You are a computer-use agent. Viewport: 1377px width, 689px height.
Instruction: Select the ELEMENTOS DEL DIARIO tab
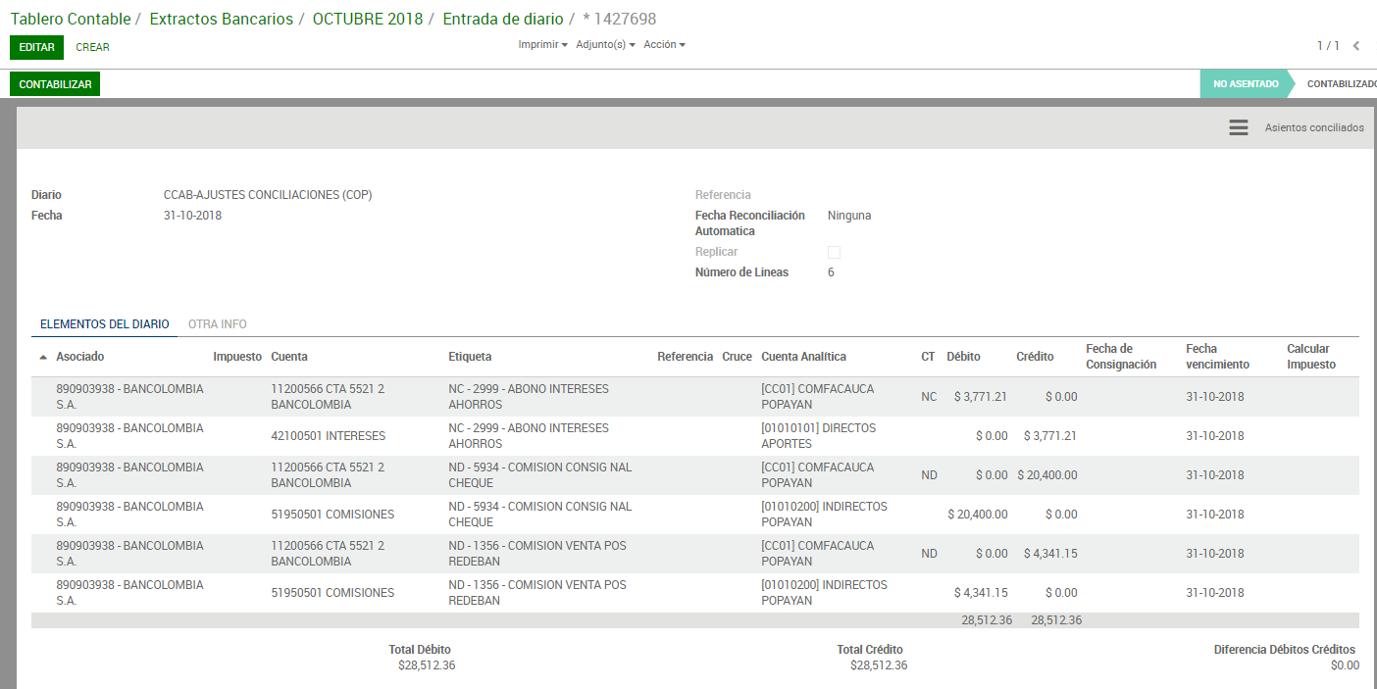(104, 324)
